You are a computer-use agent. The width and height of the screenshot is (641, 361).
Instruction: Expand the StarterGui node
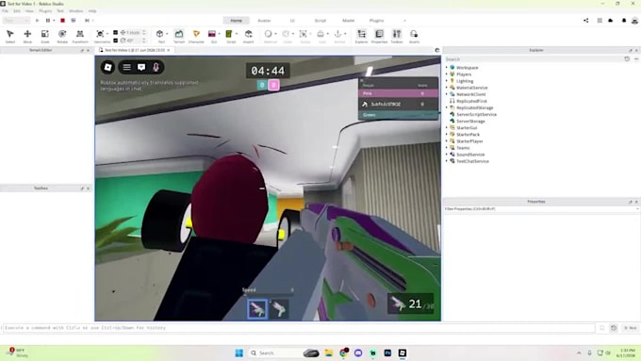[x=447, y=127]
